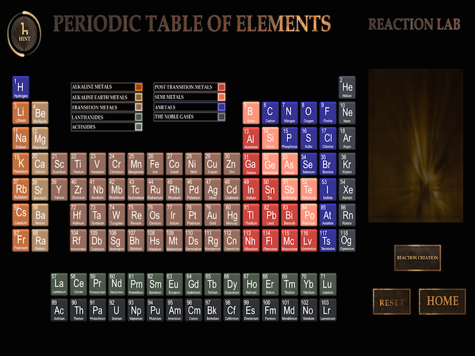Pick the Oganesson element tile
Image resolution: width=475 pixels, height=356 pixels.
click(x=347, y=241)
